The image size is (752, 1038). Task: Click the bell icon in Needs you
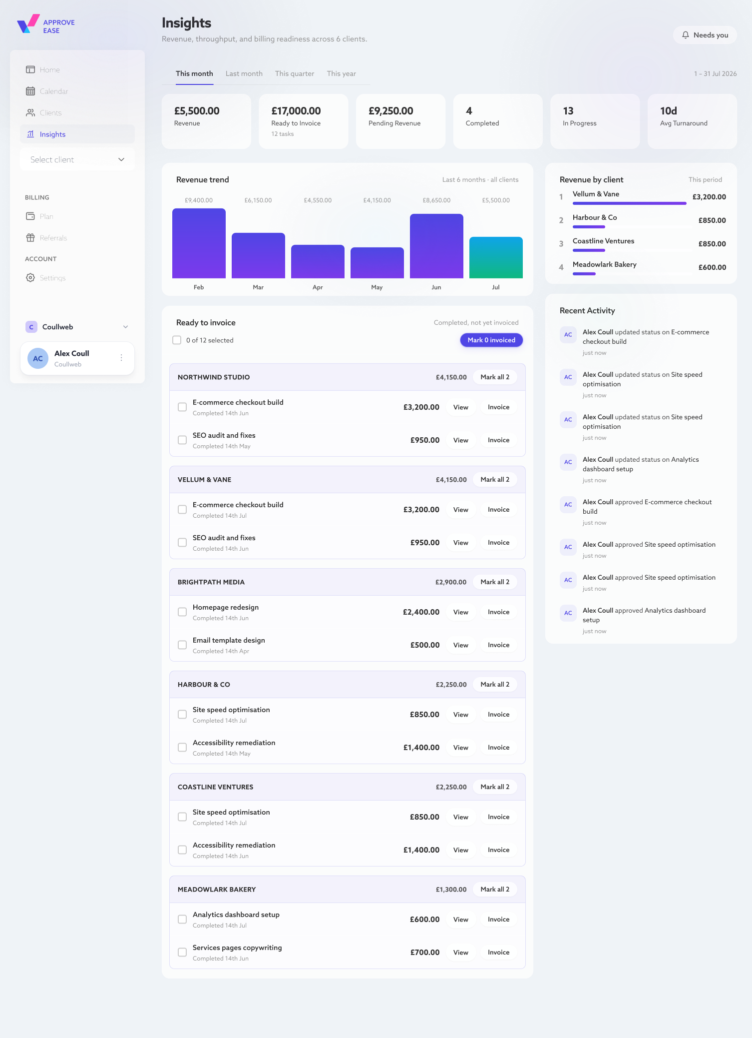pyautogui.click(x=686, y=35)
